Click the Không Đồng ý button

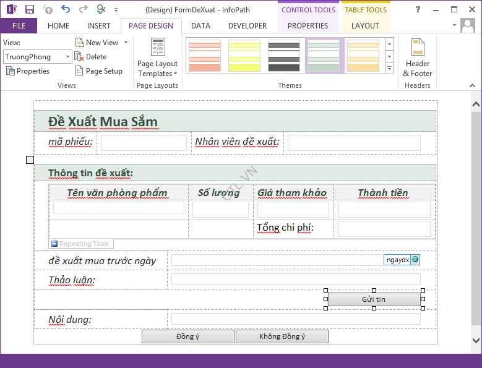pyautogui.click(x=282, y=336)
